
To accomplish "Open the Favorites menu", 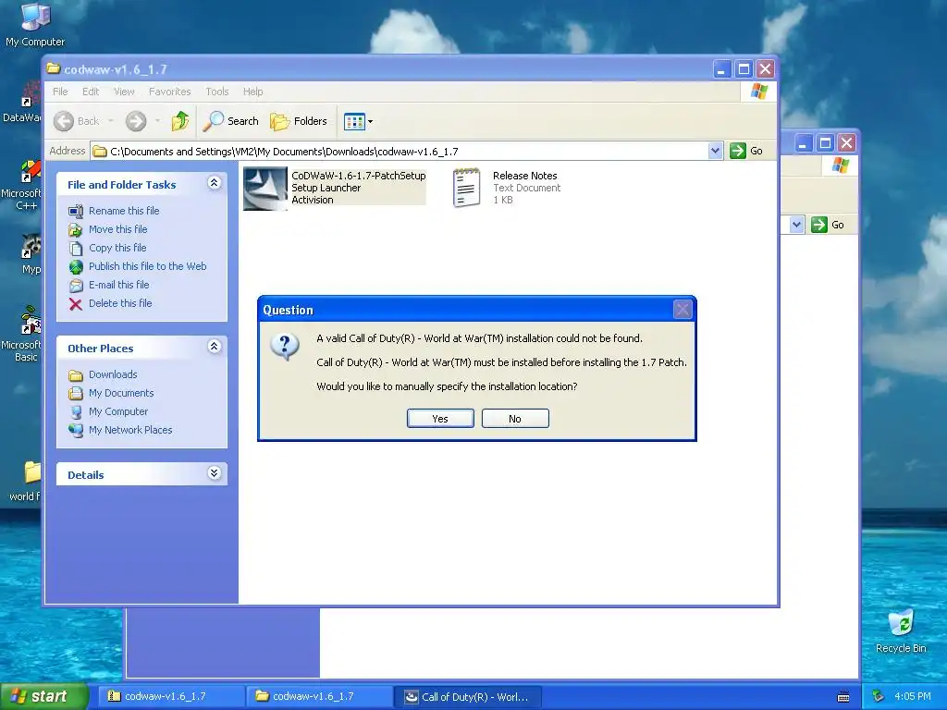I will point(170,92).
